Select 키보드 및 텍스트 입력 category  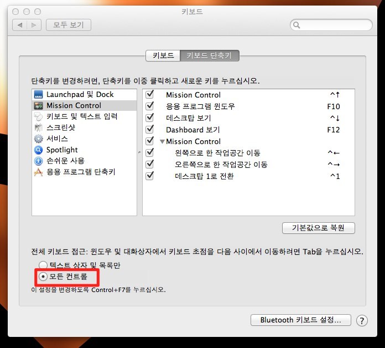pyautogui.click(x=84, y=116)
